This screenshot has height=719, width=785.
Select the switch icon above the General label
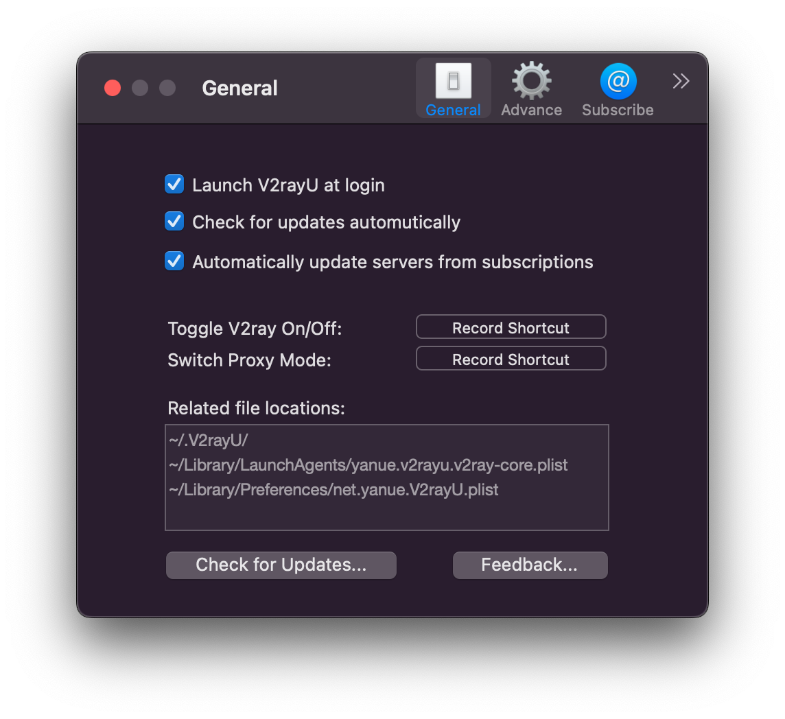tap(453, 79)
